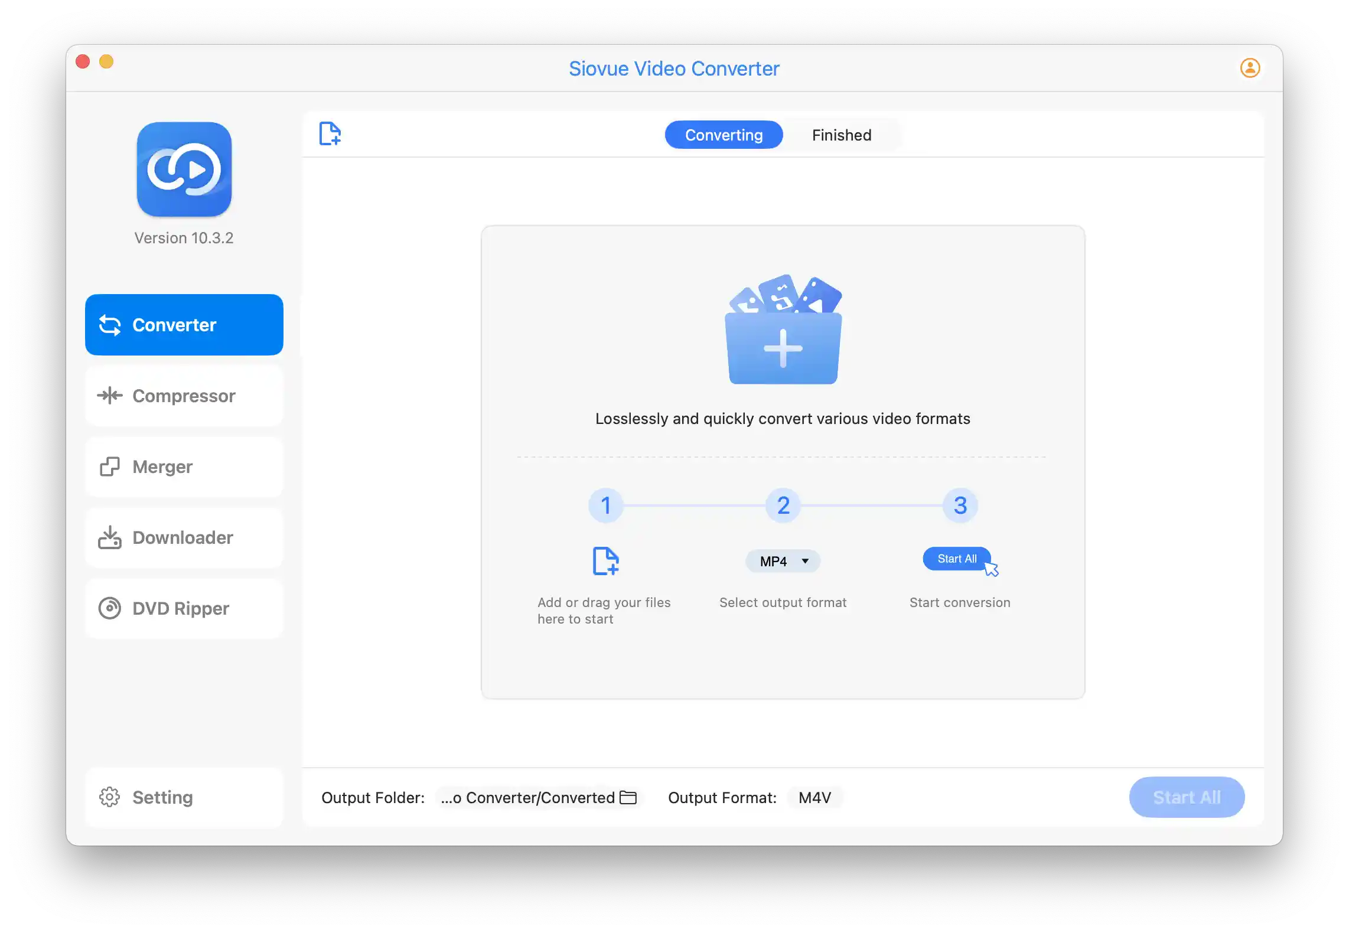Click the 'Version 10.3.2' text
This screenshot has height=933, width=1349.
tap(184, 238)
